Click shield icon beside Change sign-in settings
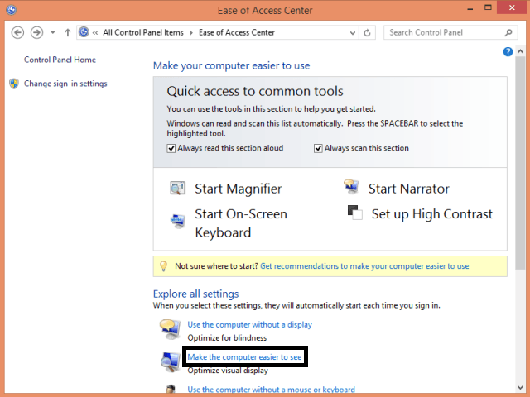Screen dimensions: 530x397 click(x=14, y=84)
